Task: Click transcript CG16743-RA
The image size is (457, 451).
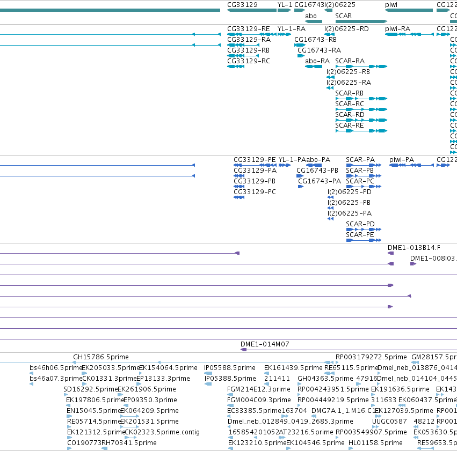Action: point(301,56)
